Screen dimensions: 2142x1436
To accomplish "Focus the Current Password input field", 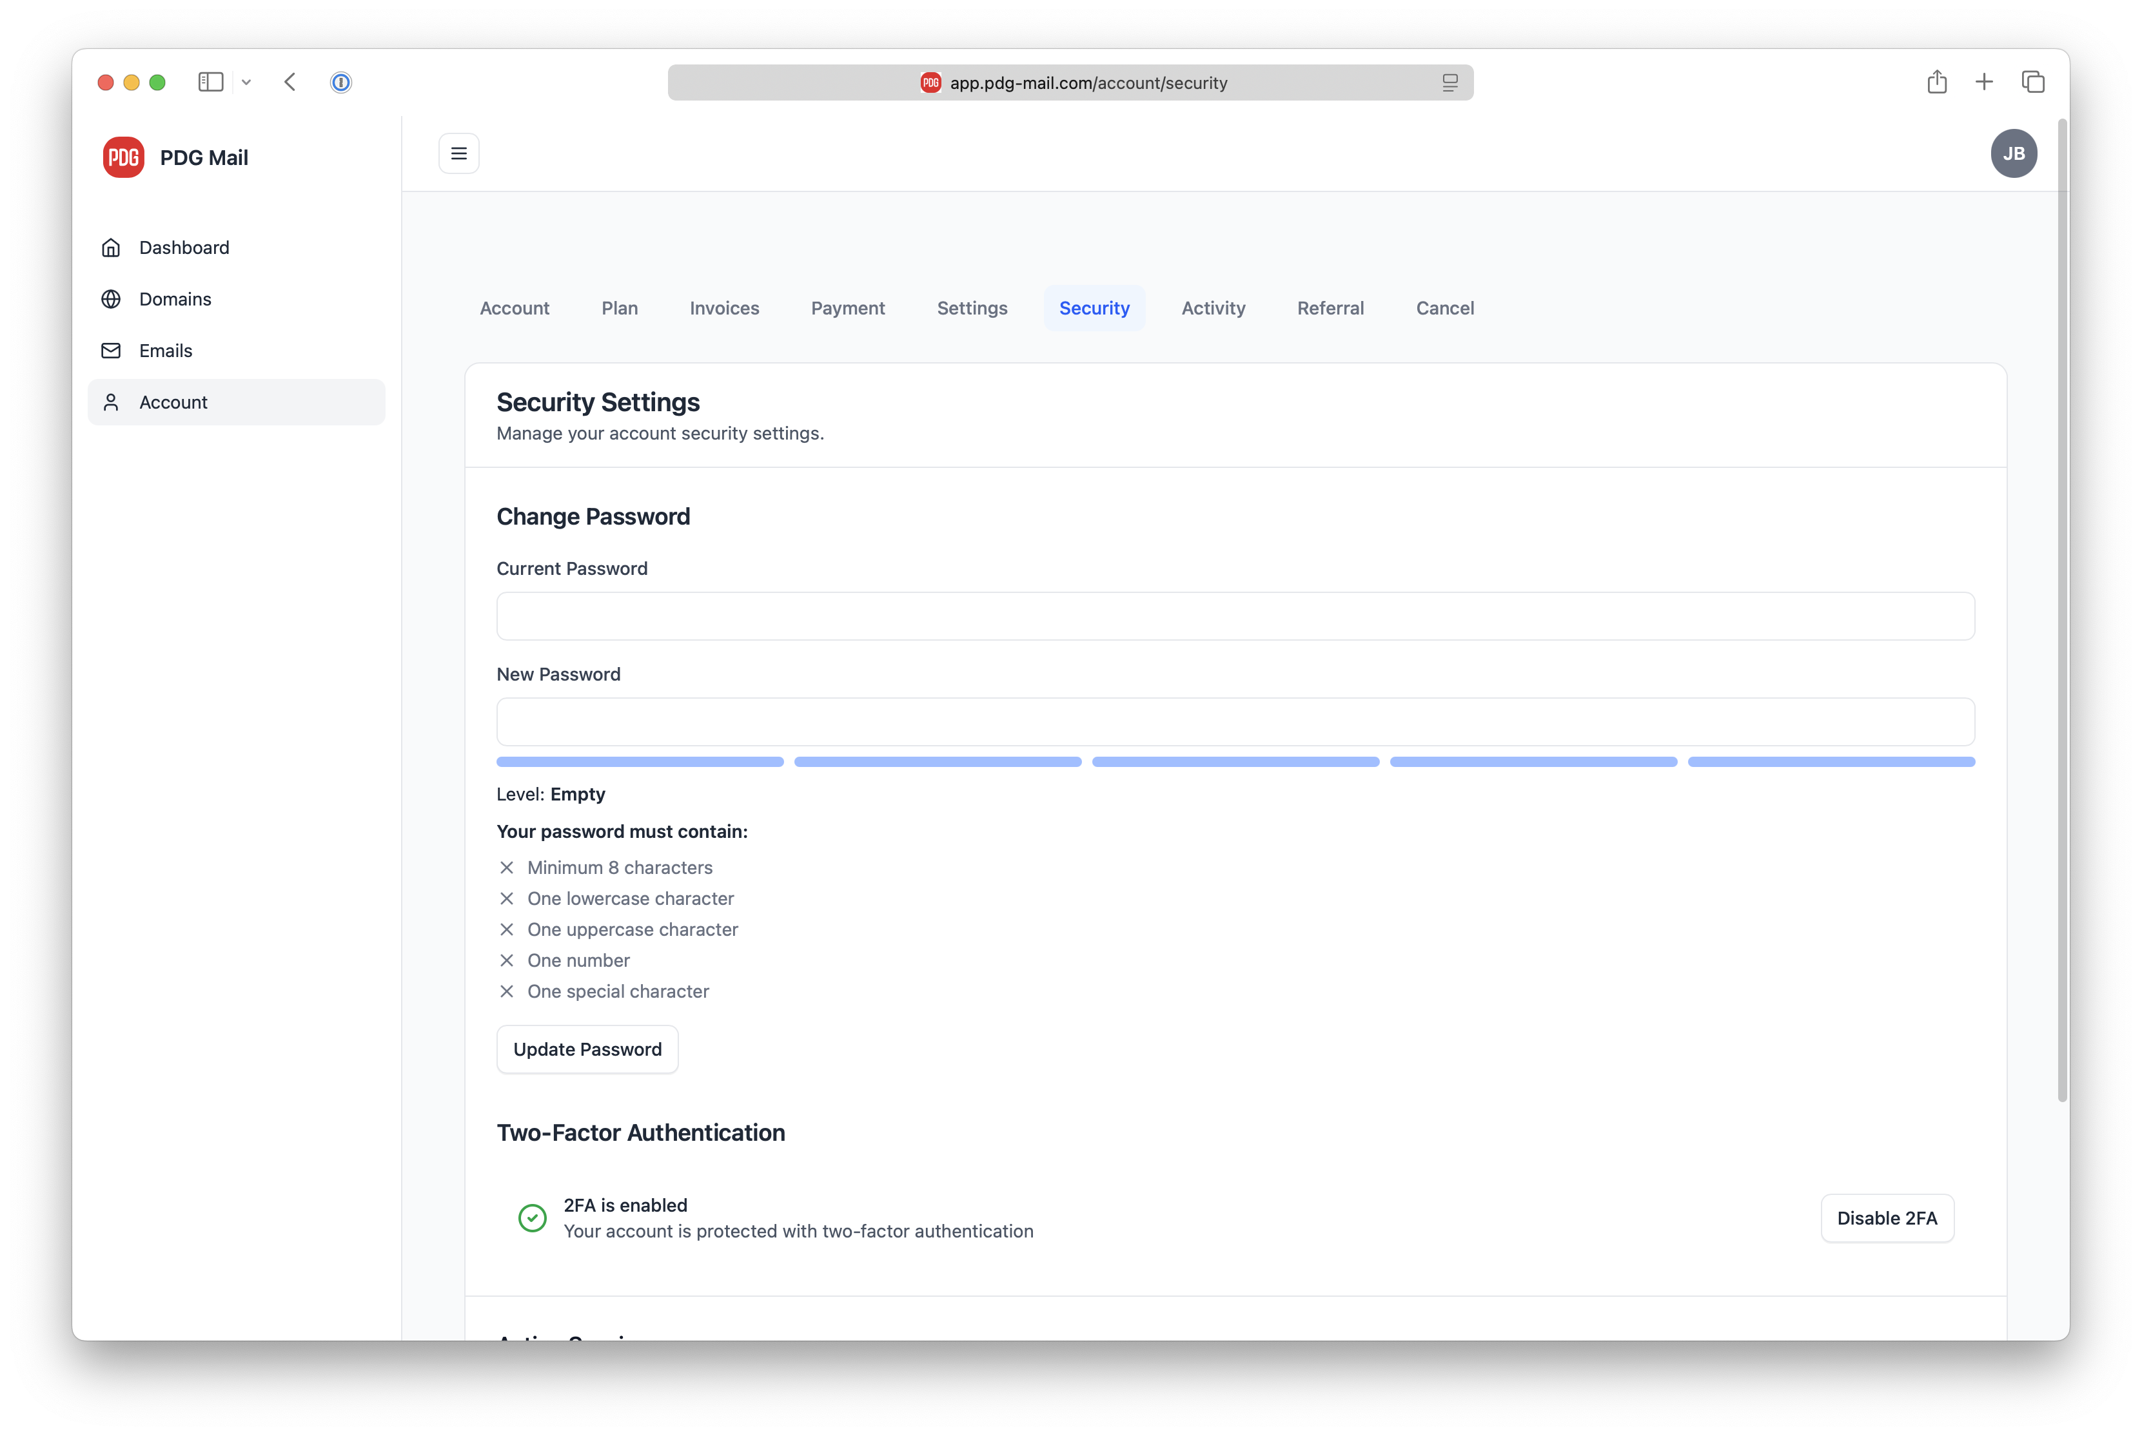I will pos(1235,616).
